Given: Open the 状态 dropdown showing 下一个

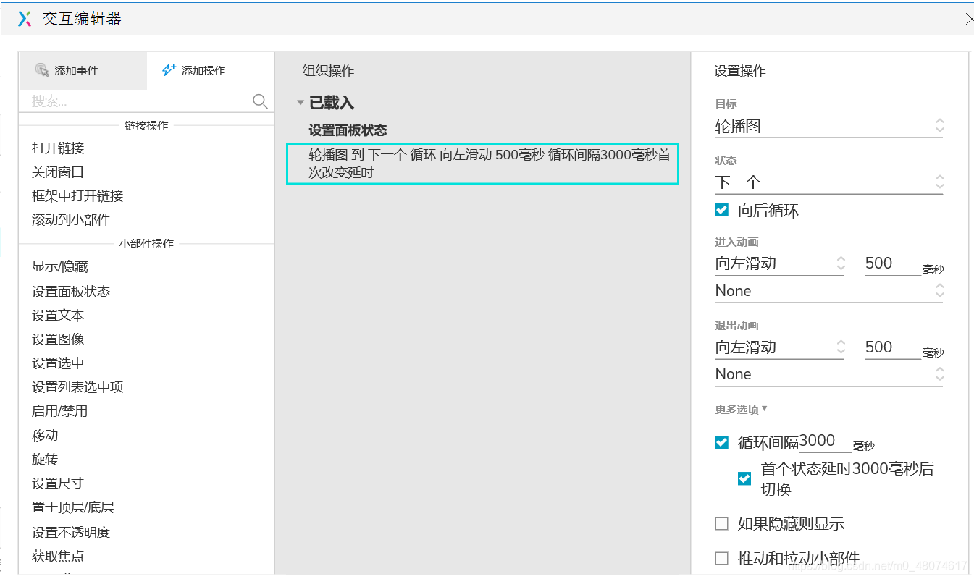Looking at the screenshot, I should [x=828, y=182].
